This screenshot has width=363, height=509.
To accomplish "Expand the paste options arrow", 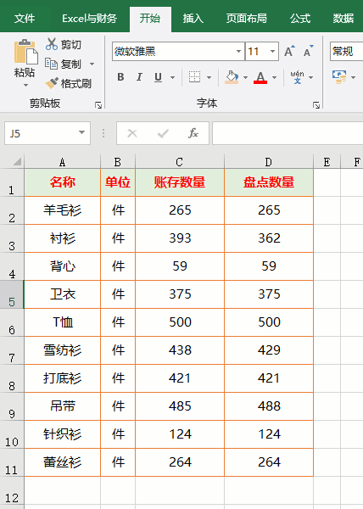I will tap(25, 86).
